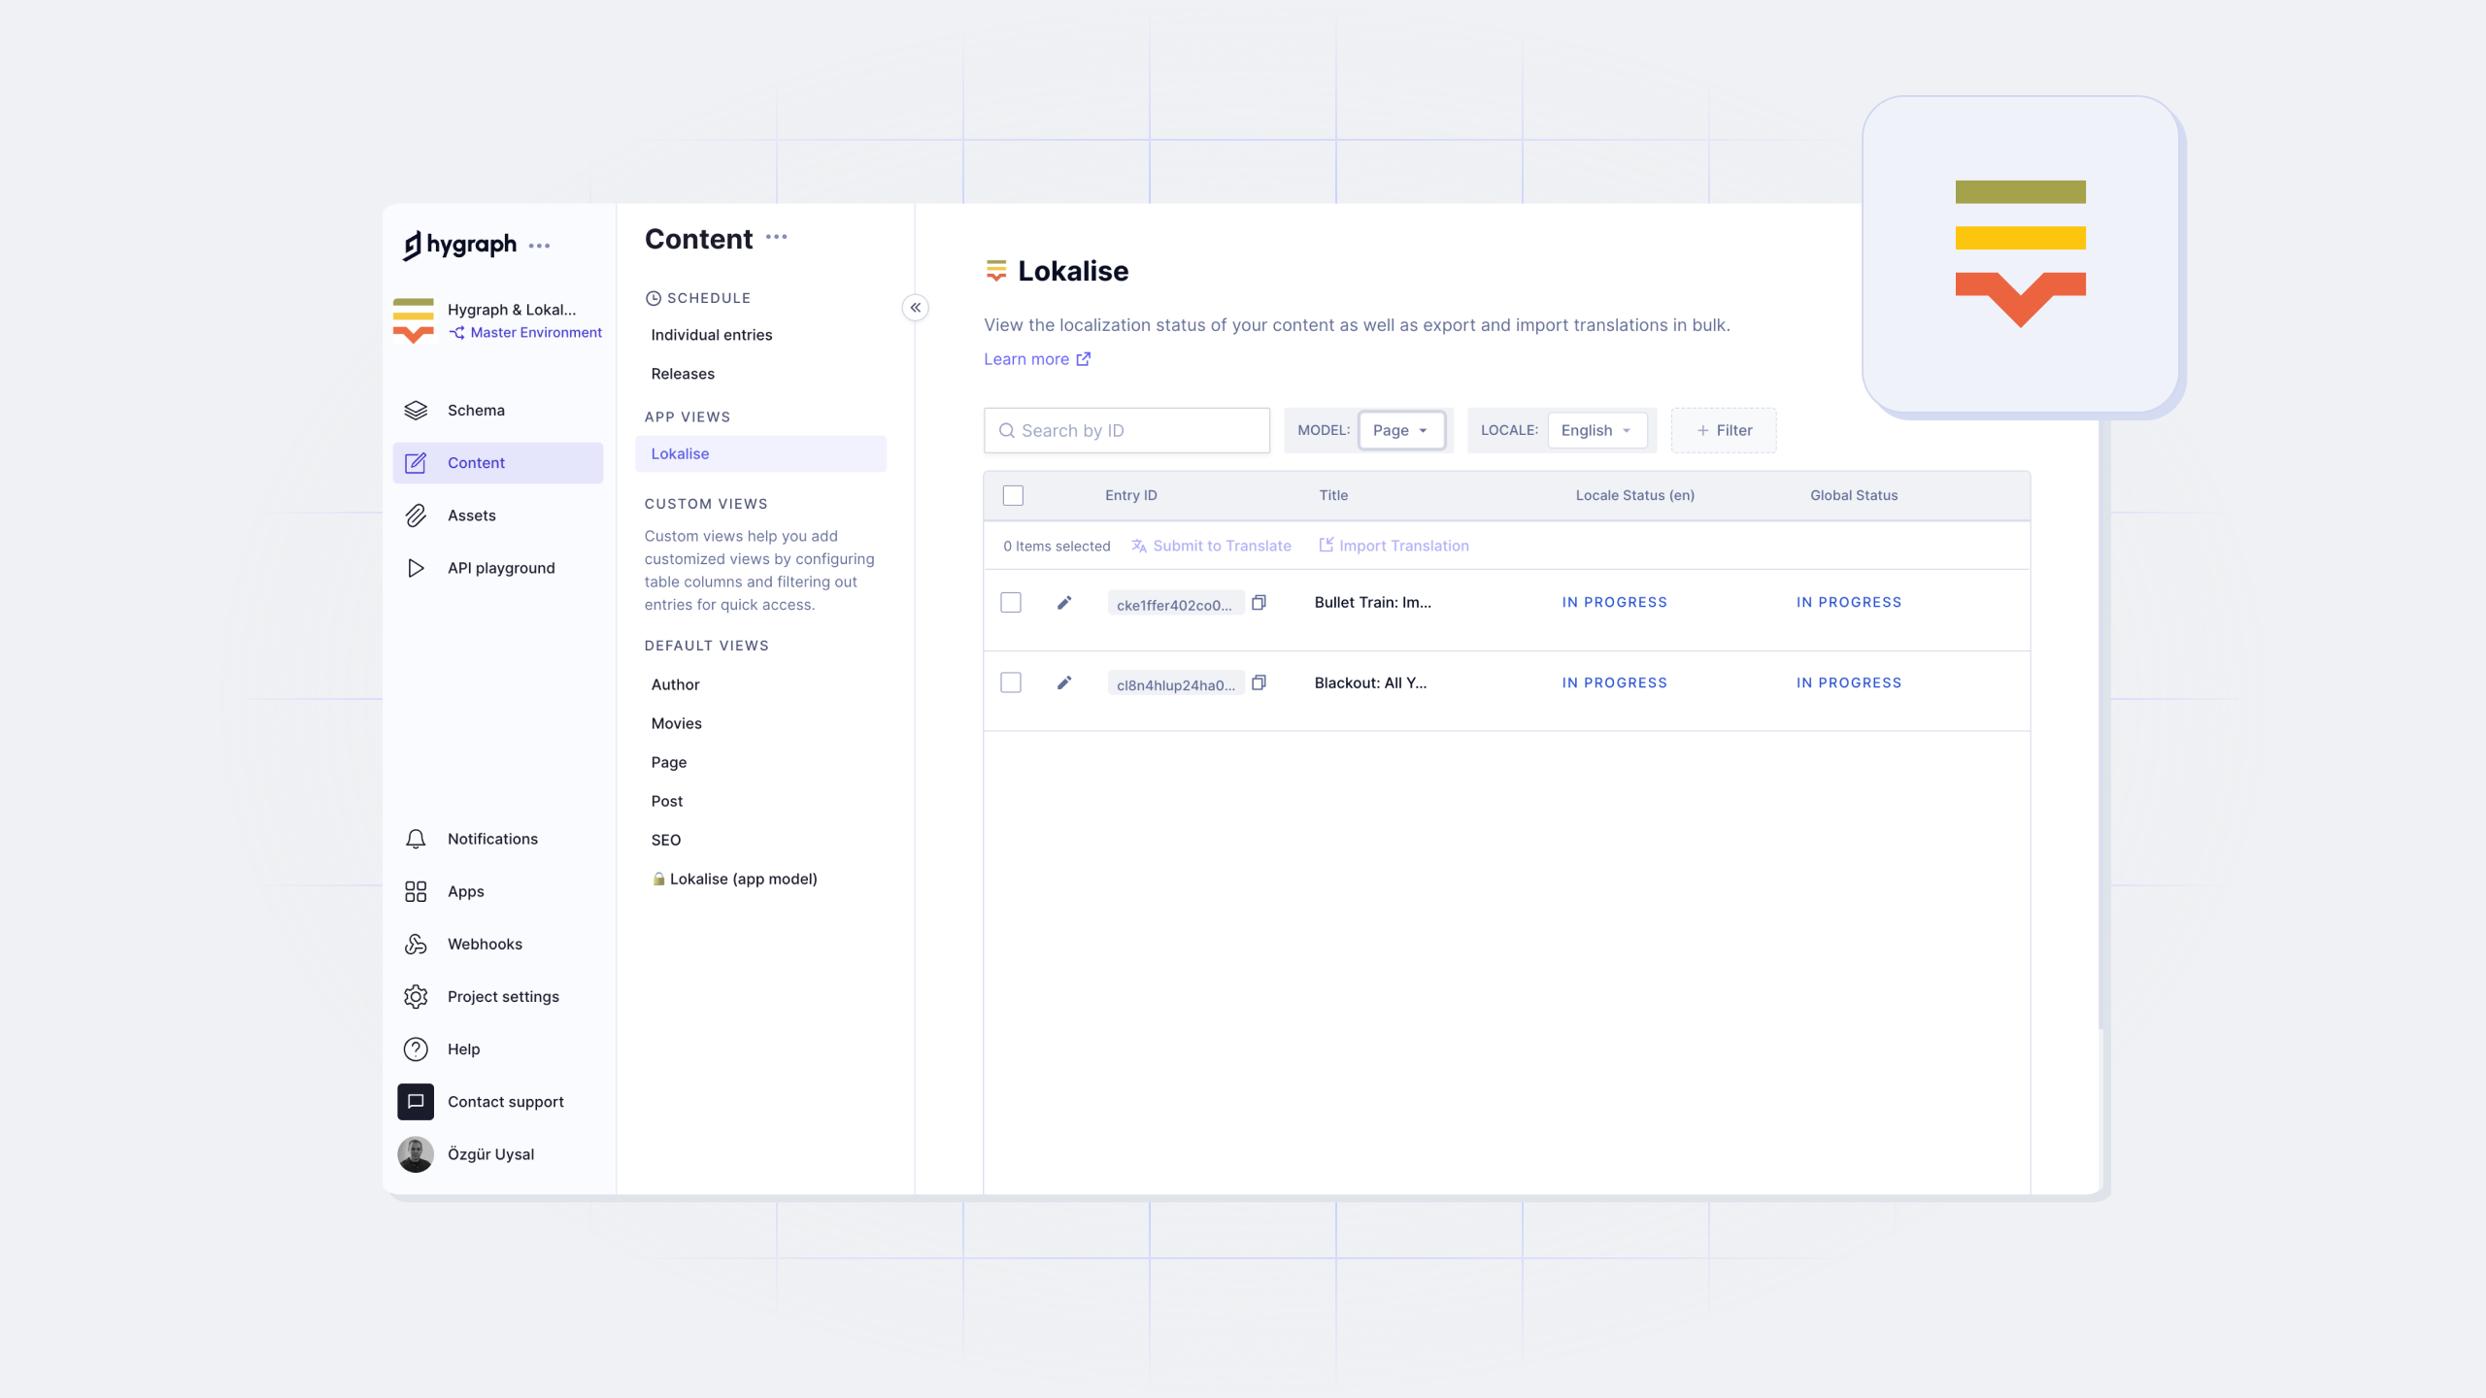The image size is (2486, 1398).
Task: Click the Schedule clock icon
Action: pyautogui.click(x=654, y=298)
